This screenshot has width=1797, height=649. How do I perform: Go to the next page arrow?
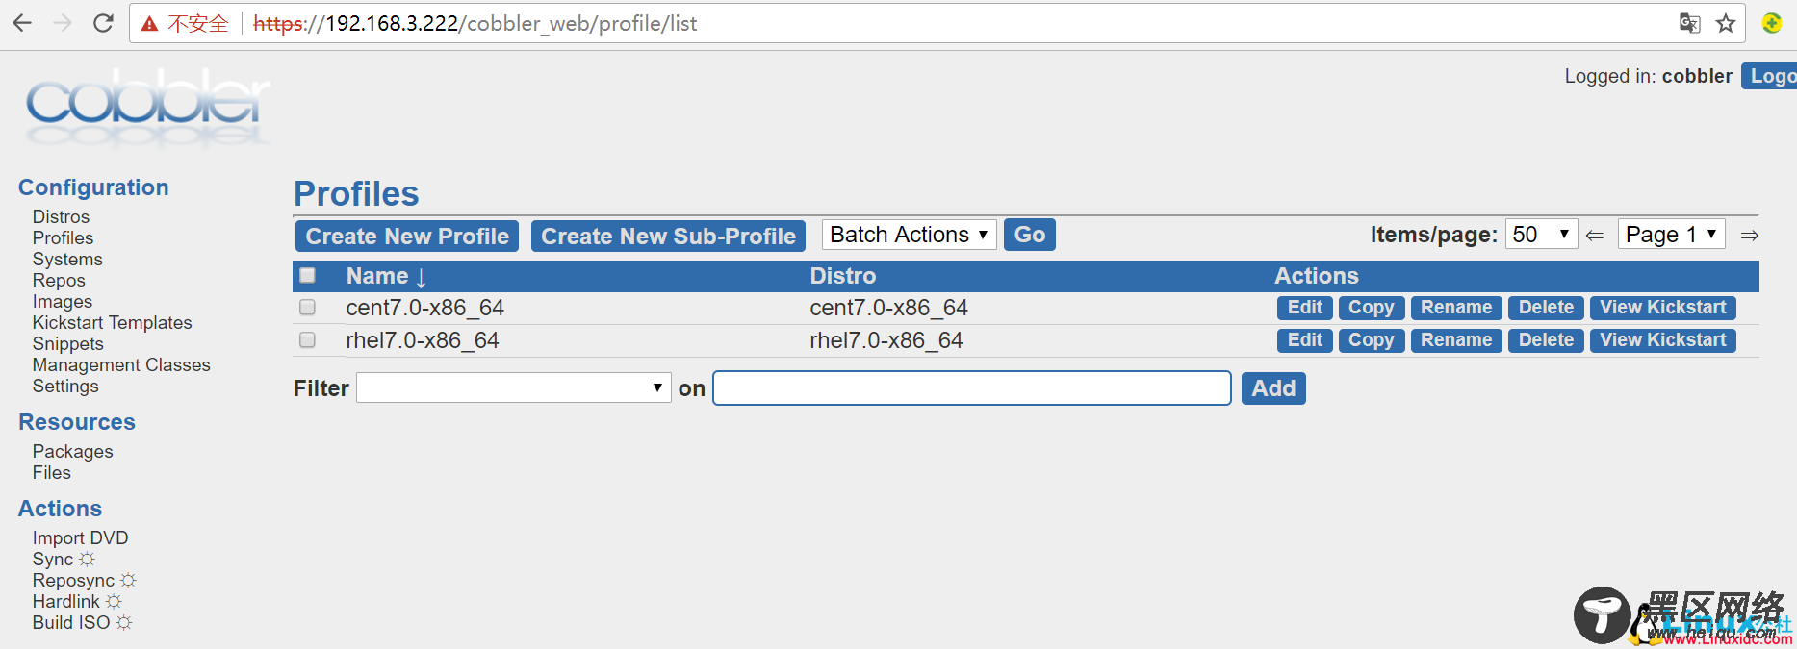pos(1750,236)
